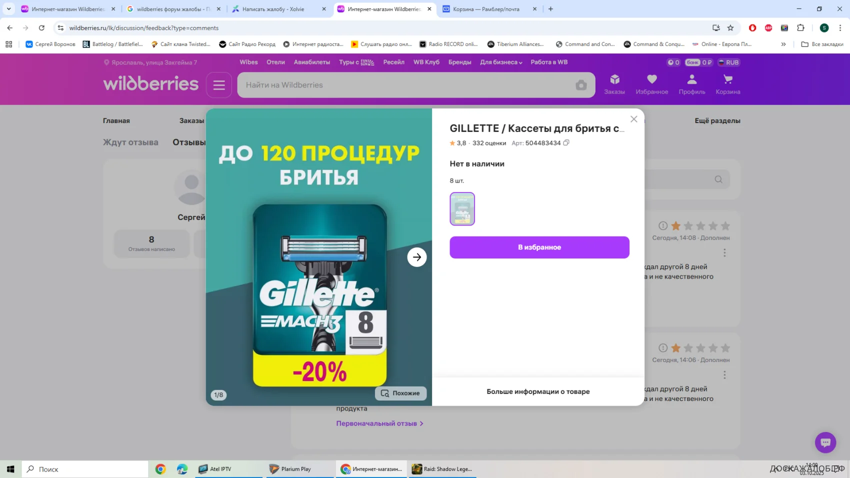850x478 pixels.
Task: Select the 8 шт. product thumbnail
Action: 462,209
